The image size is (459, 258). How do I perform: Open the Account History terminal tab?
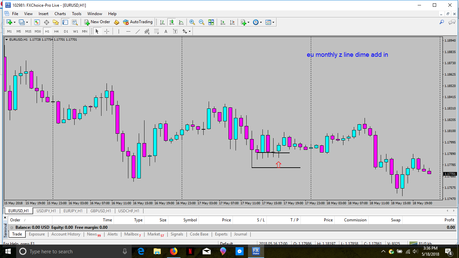66,234
